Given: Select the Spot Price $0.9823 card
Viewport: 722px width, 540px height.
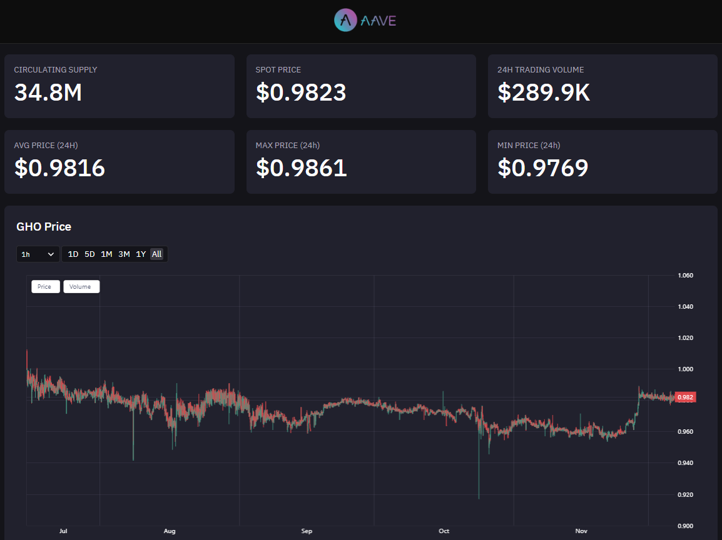Looking at the screenshot, I should (x=361, y=86).
